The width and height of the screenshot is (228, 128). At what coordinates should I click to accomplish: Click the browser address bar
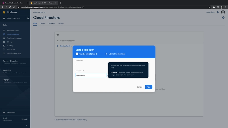point(112,7)
